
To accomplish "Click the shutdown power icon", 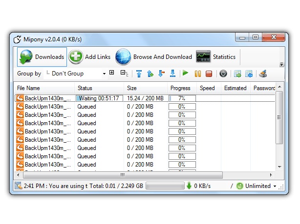I will click(223, 74).
